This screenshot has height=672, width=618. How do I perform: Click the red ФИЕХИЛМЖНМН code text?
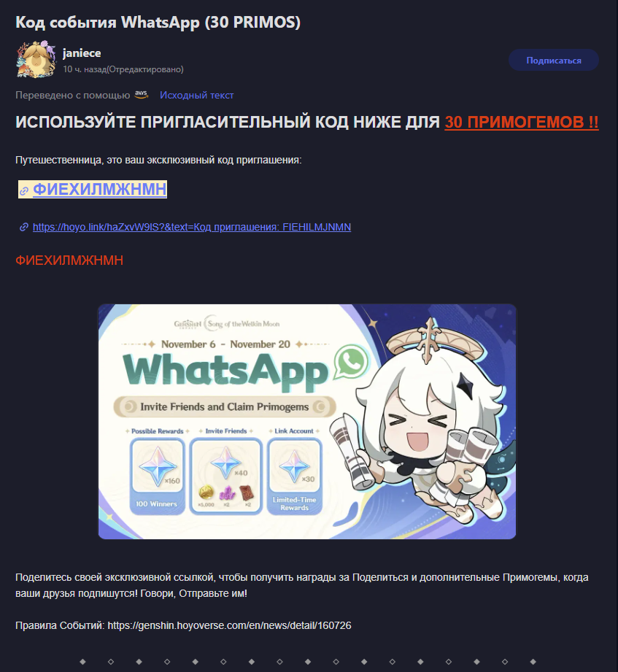tap(69, 260)
